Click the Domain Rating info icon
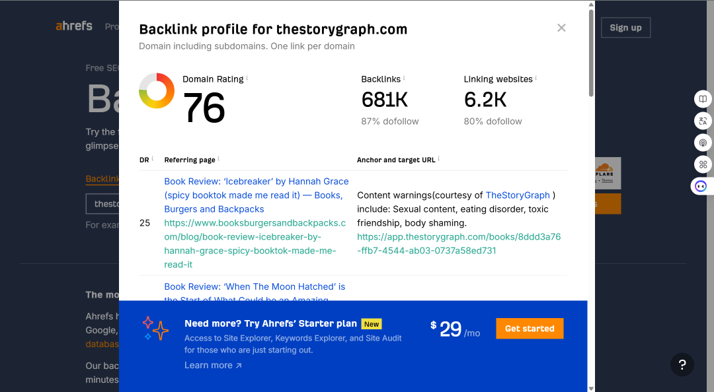 [x=247, y=78]
